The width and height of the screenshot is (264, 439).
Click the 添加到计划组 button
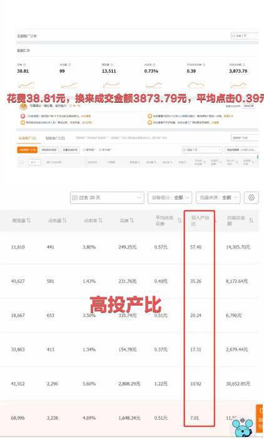49,150
